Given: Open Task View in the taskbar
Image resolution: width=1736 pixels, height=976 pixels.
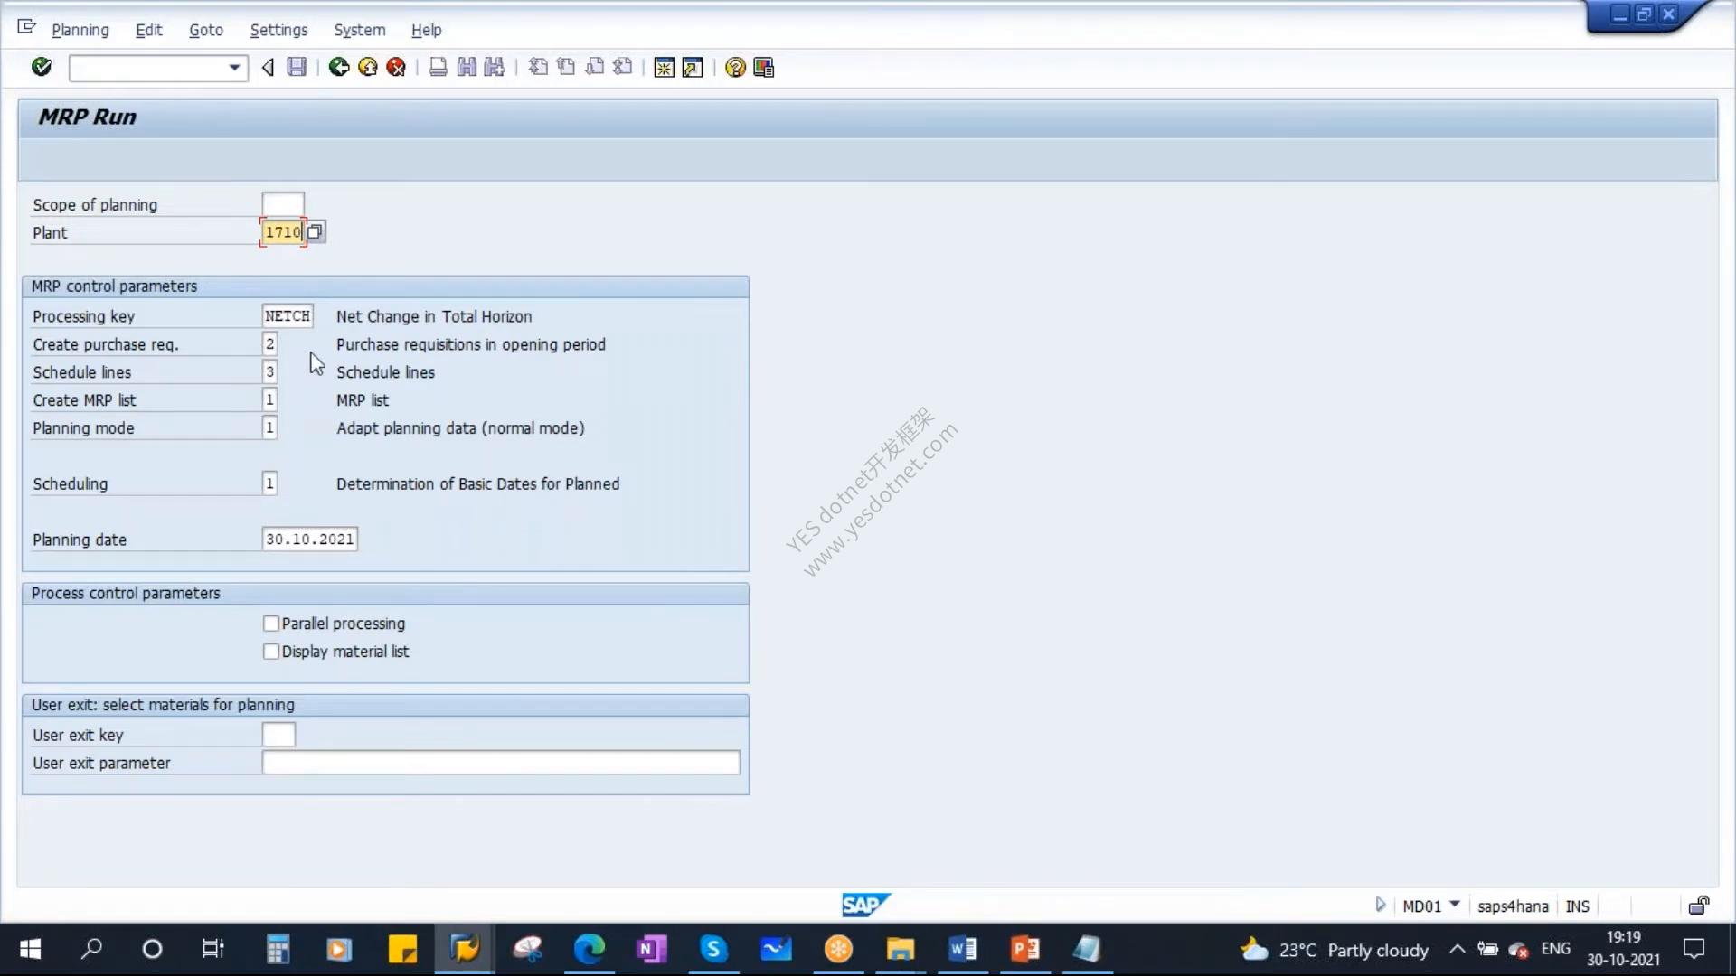Looking at the screenshot, I should pos(212,949).
